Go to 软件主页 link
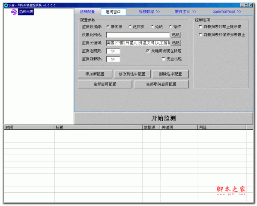The image size is (257, 206). (x=185, y=12)
